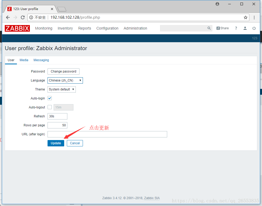The image size is (262, 206).
Task: Open Zabbix Share link
Action: [x=223, y=28]
